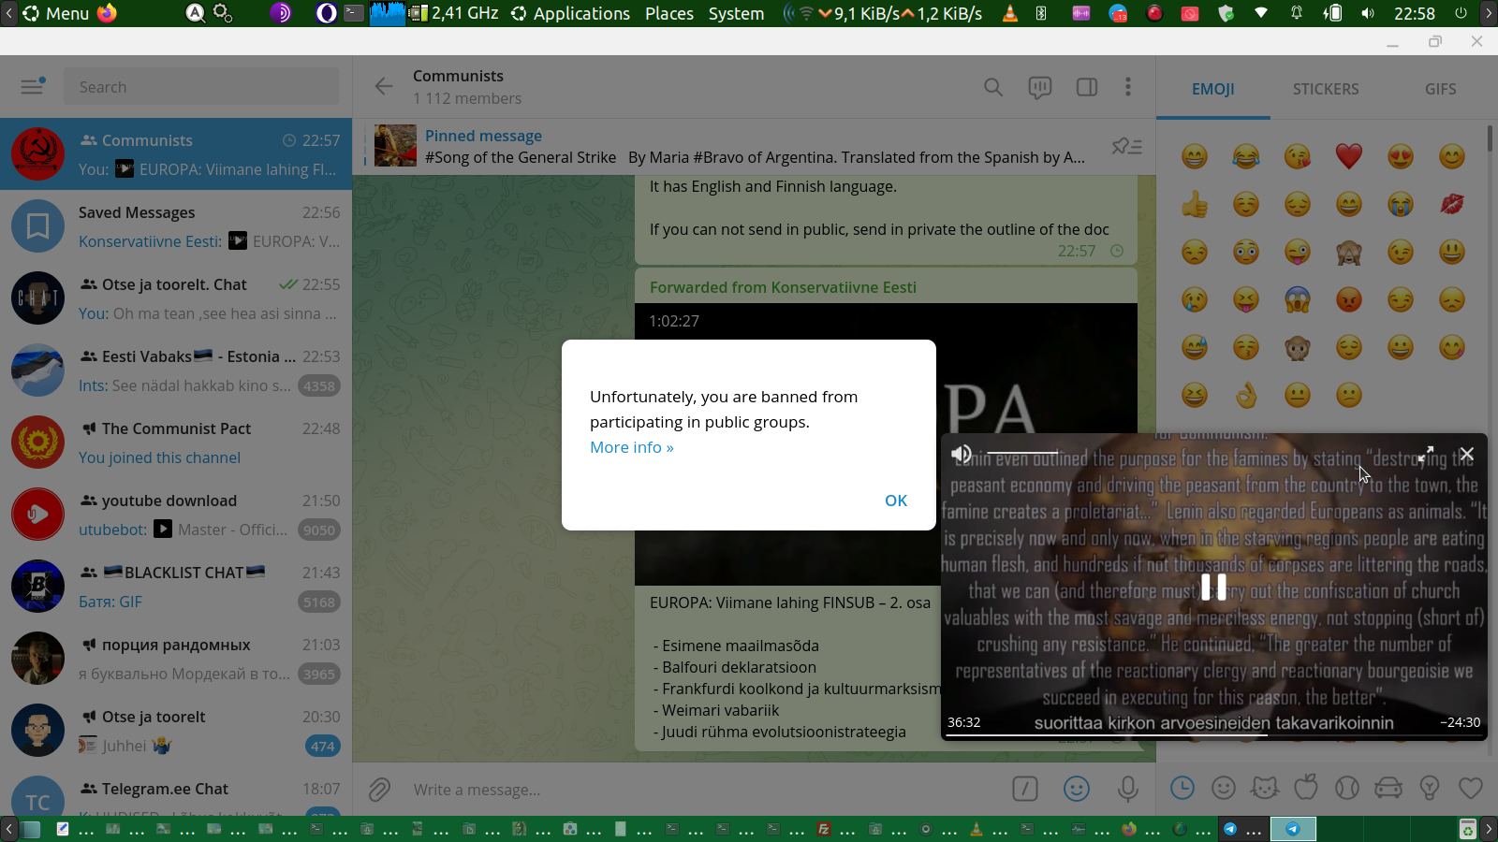The image size is (1498, 842).
Task: Click the emoji panel vertical scrollbar
Action: [x=1491, y=138]
